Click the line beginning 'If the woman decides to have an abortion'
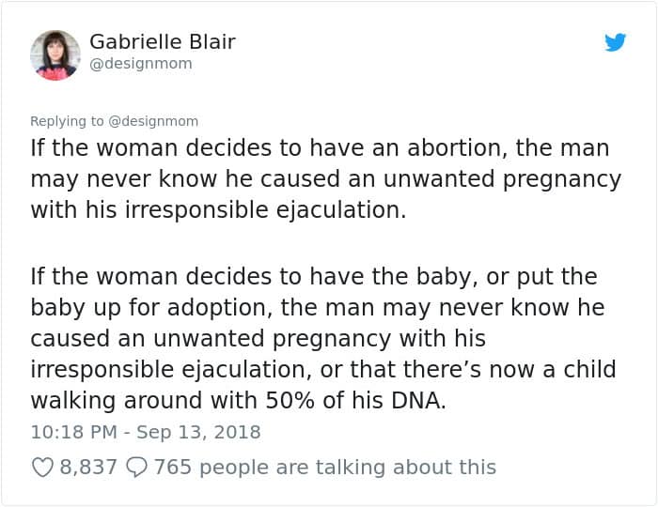The width and height of the screenshot is (658, 507). point(320,148)
